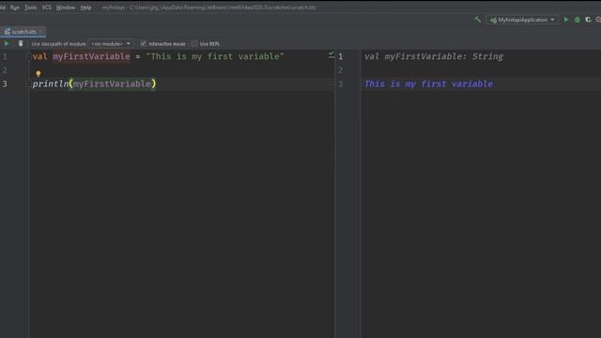Open the Window menu
Screen dimensions: 601x338
[66, 8]
